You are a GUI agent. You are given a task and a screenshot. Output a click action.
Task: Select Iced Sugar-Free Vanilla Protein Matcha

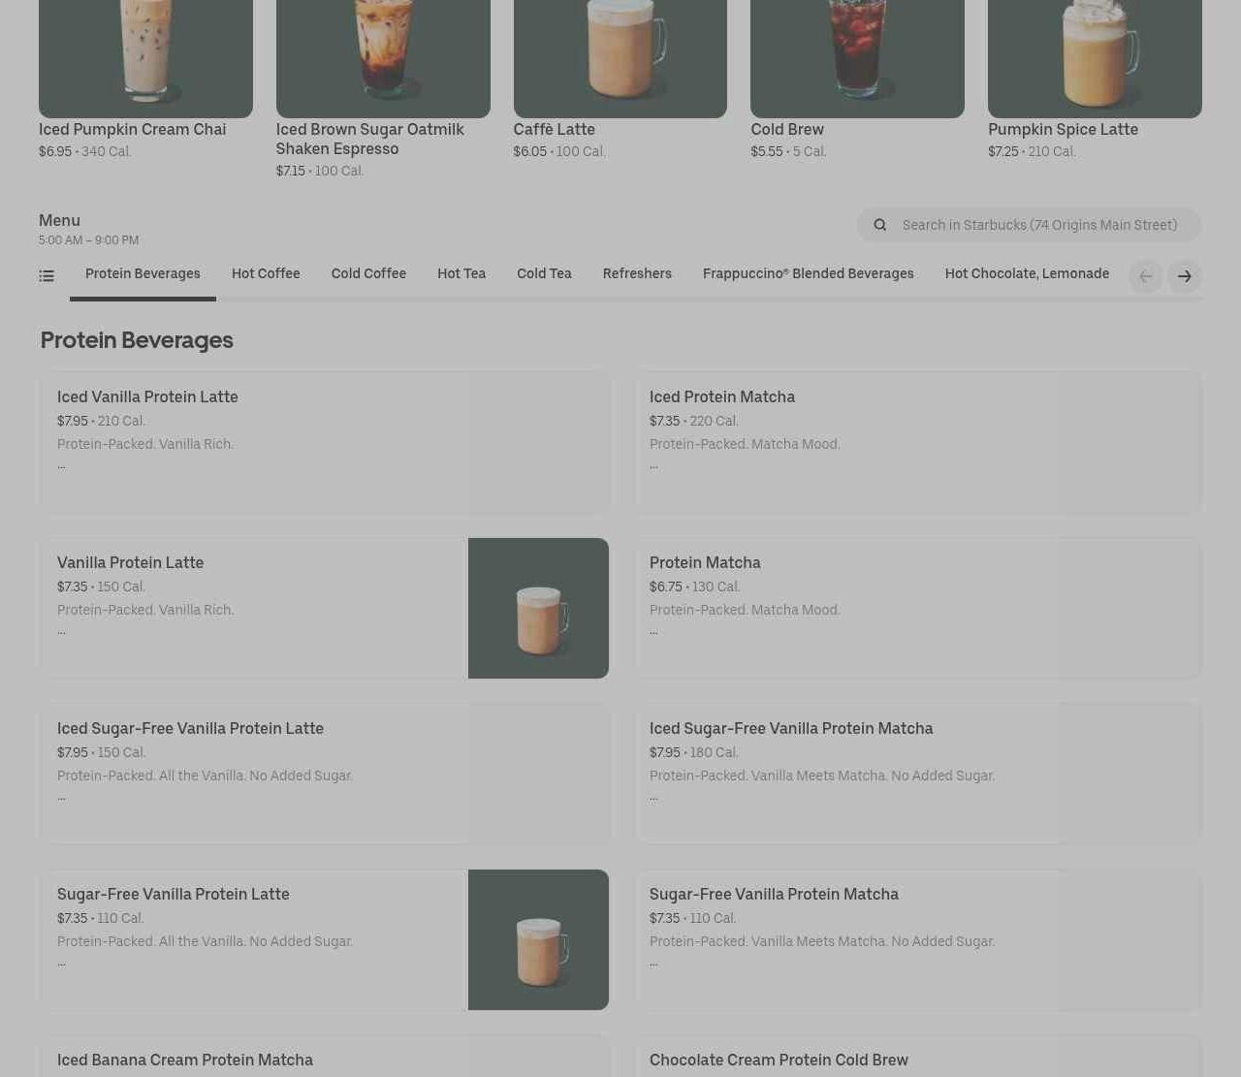[918, 774]
